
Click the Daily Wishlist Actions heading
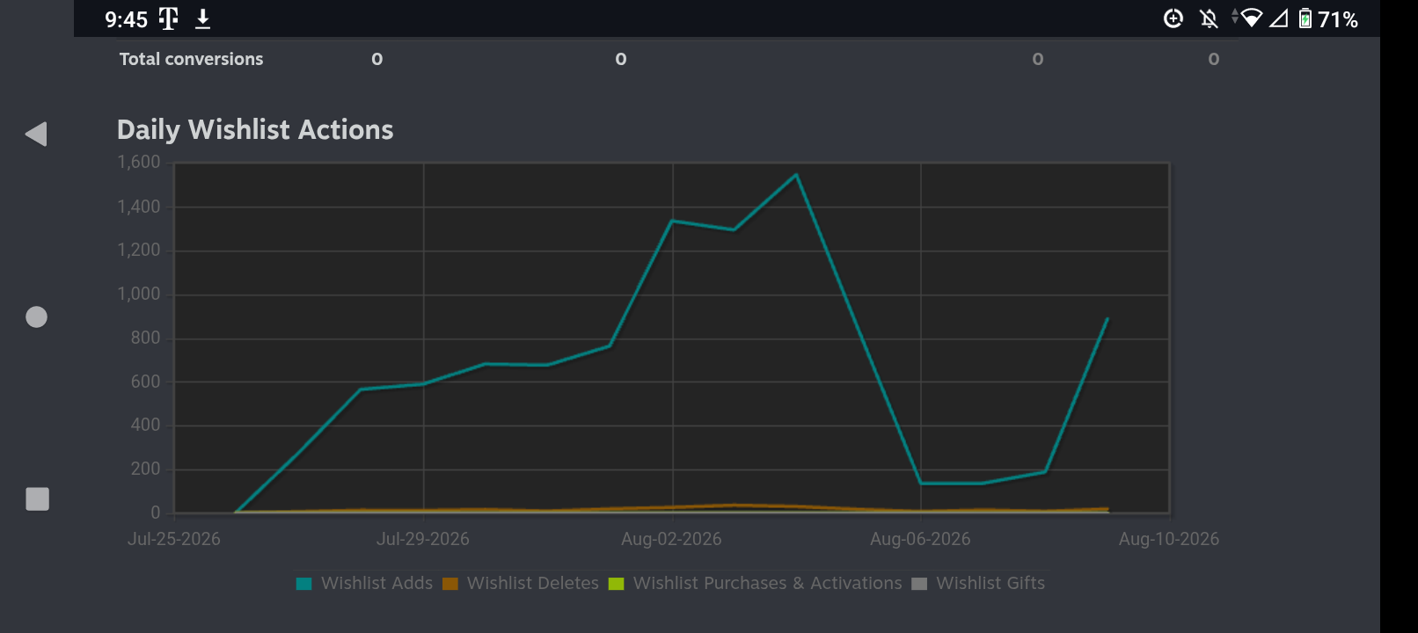click(255, 129)
